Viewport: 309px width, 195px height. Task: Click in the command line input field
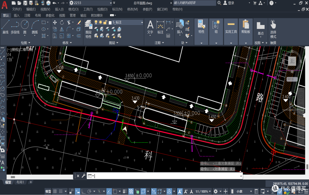coord(166,176)
